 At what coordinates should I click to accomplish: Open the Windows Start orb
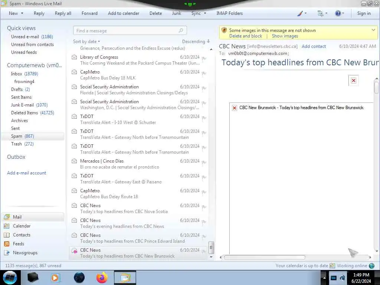tap(10, 278)
